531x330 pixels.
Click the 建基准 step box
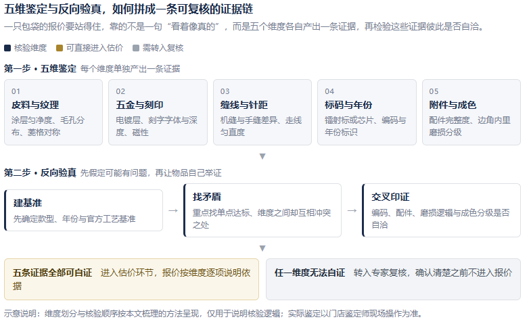coord(84,210)
